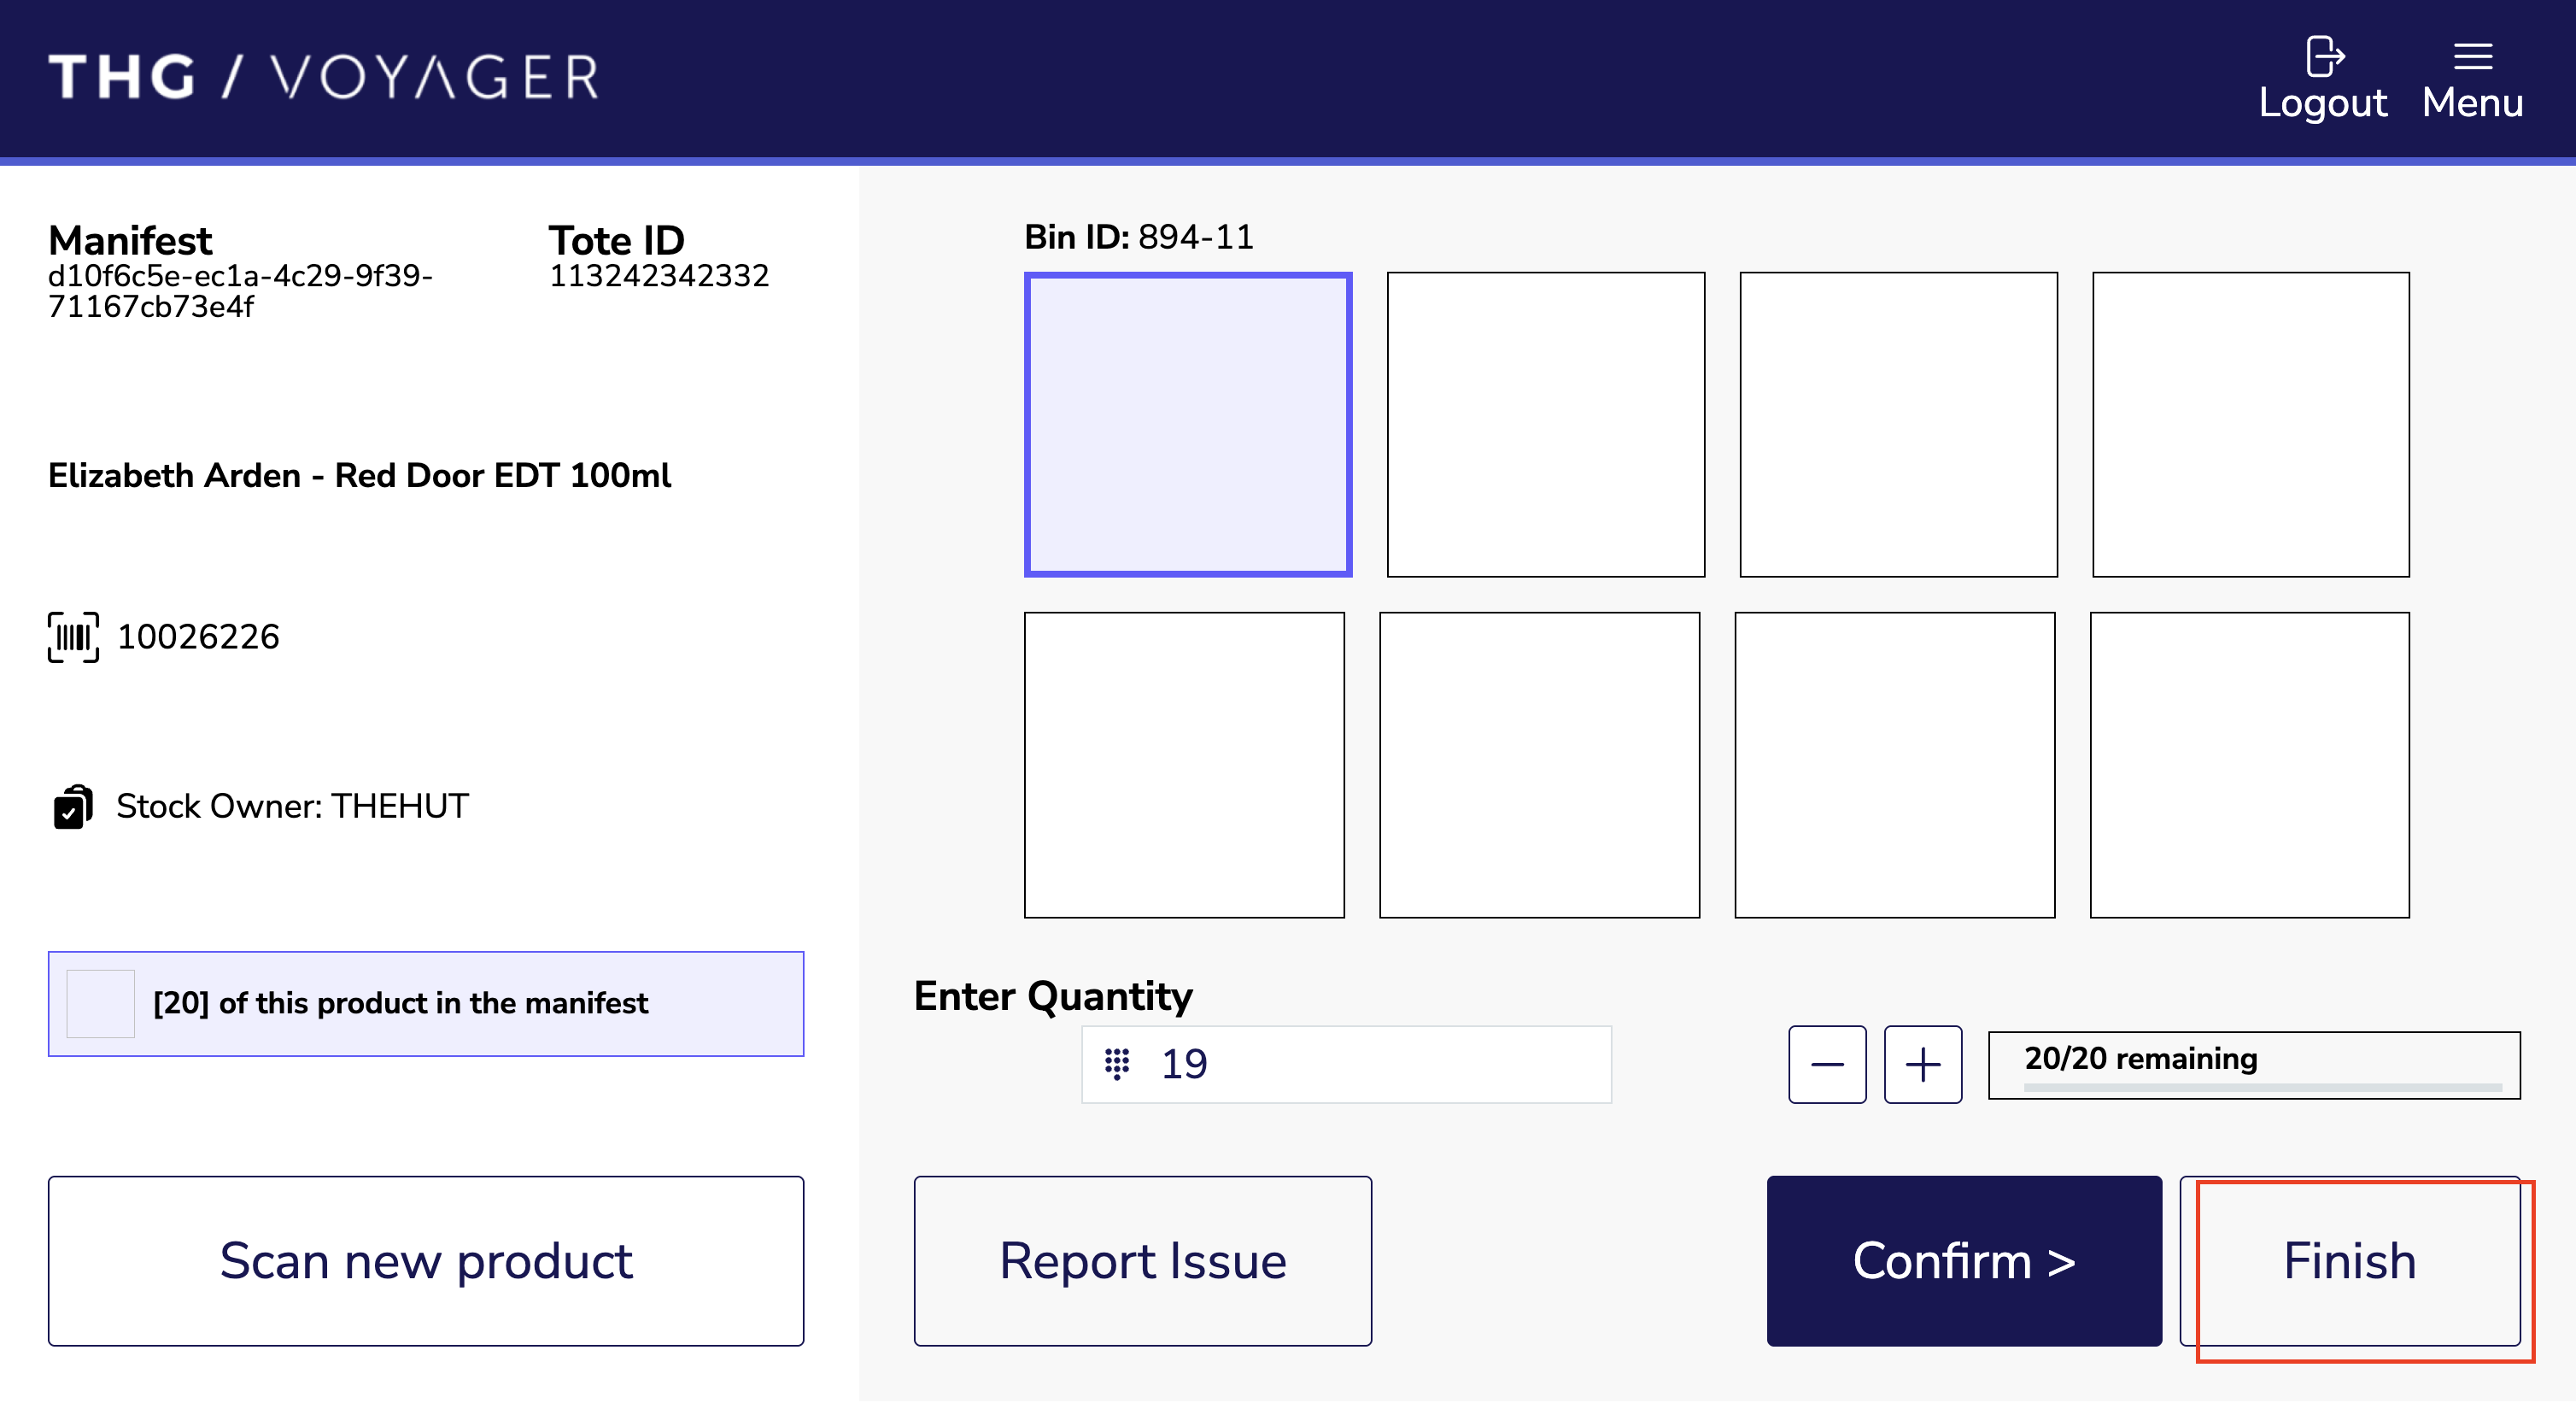Click the Report Issue button
The width and height of the screenshot is (2576, 1403).
tap(1142, 1261)
